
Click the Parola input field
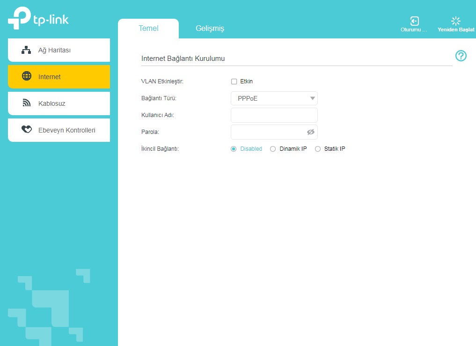(274, 132)
